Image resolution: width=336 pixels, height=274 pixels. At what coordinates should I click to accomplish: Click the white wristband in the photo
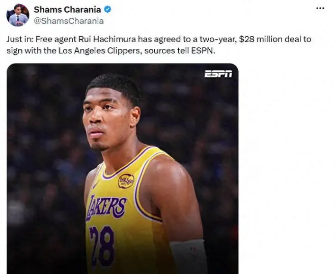point(188,256)
